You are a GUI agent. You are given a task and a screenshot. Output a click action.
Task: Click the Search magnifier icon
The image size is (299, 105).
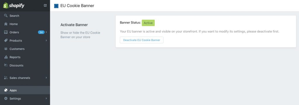6,16
